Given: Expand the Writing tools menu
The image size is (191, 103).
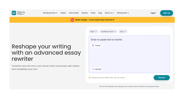Looking at the screenshot, I should point(123,13).
